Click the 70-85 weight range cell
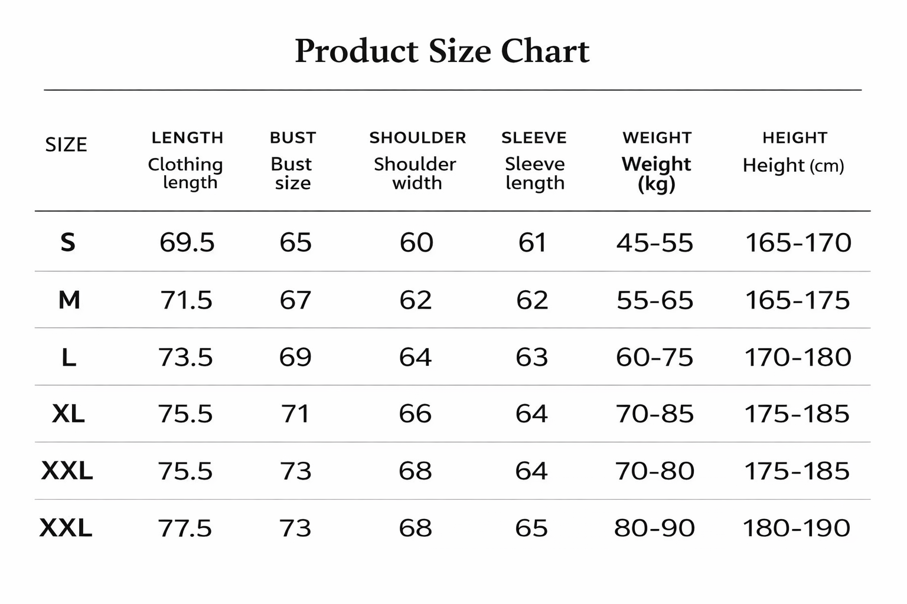 point(655,414)
